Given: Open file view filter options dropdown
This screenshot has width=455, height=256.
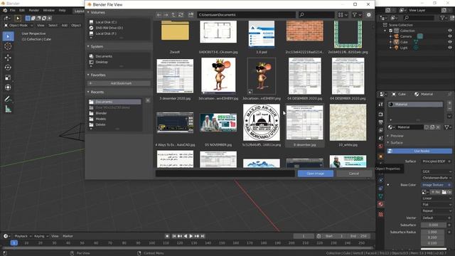Looking at the screenshot, I should (357, 15).
